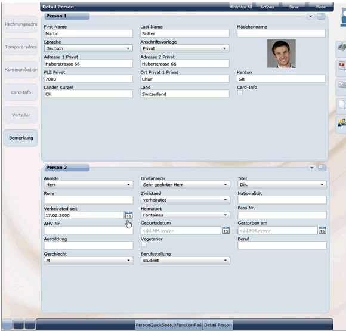The height and width of the screenshot is (331, 346).
Task: Click the Ort Privat field with Chur
Action: (x=185, y=79)
